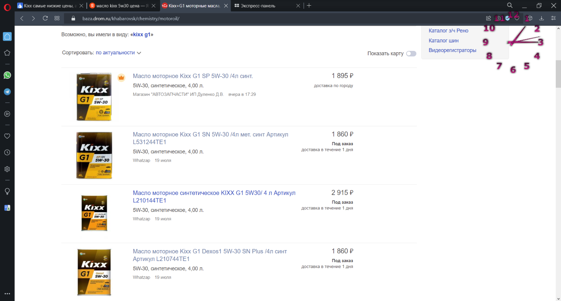Take a snapshot with the camera icon
The height and width of the screenshot is (301, 561).
coord(498,18)
